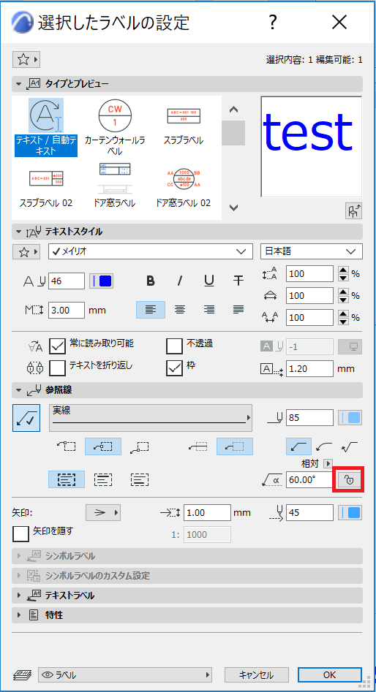Toggle 枠 frame checkbox
Image resolution: width=376 pixels, height=692 pixels.
(x=175, y=368)
